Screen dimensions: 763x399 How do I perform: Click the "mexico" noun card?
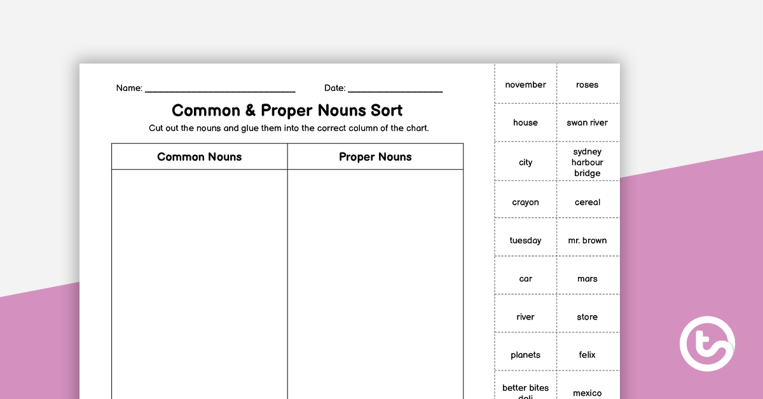click(x=587, y=393)
